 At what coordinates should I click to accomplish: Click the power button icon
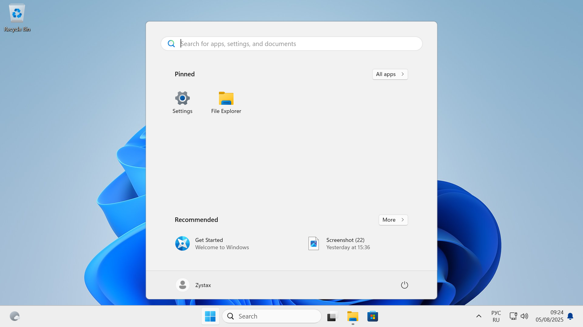(404, 285)
